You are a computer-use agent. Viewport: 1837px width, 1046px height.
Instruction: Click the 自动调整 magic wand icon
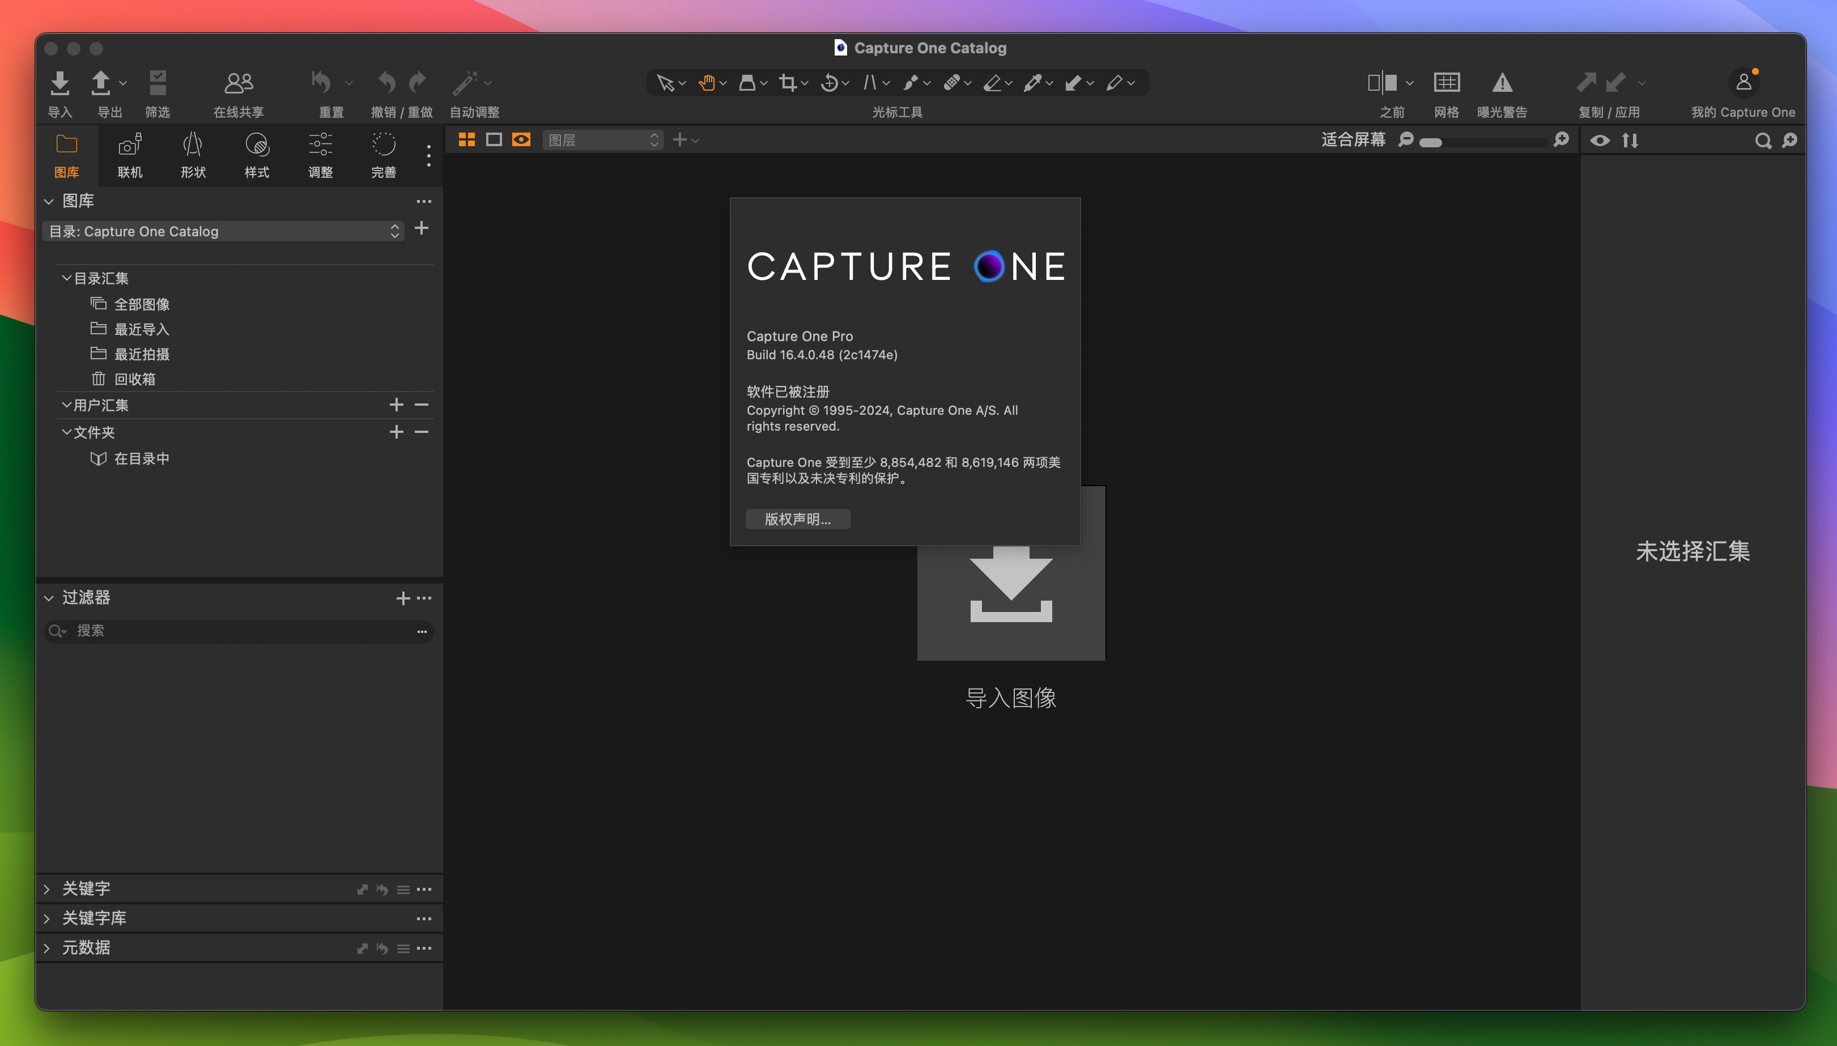tap(466, 83)
